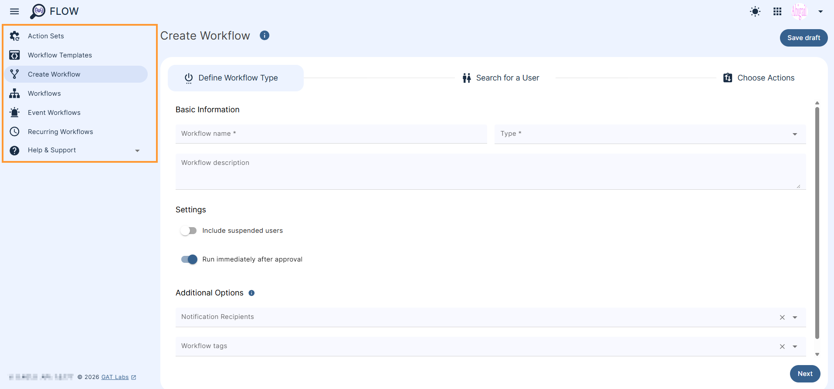834x389 pixels.
Task: Go to the Workflows sidebar item
Action: [44, 94]
